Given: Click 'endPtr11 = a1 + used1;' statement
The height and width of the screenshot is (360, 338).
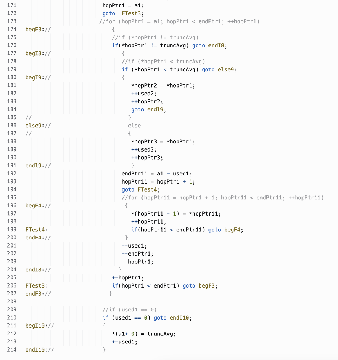Looking at the screenshot, I should tap(157, 174).
